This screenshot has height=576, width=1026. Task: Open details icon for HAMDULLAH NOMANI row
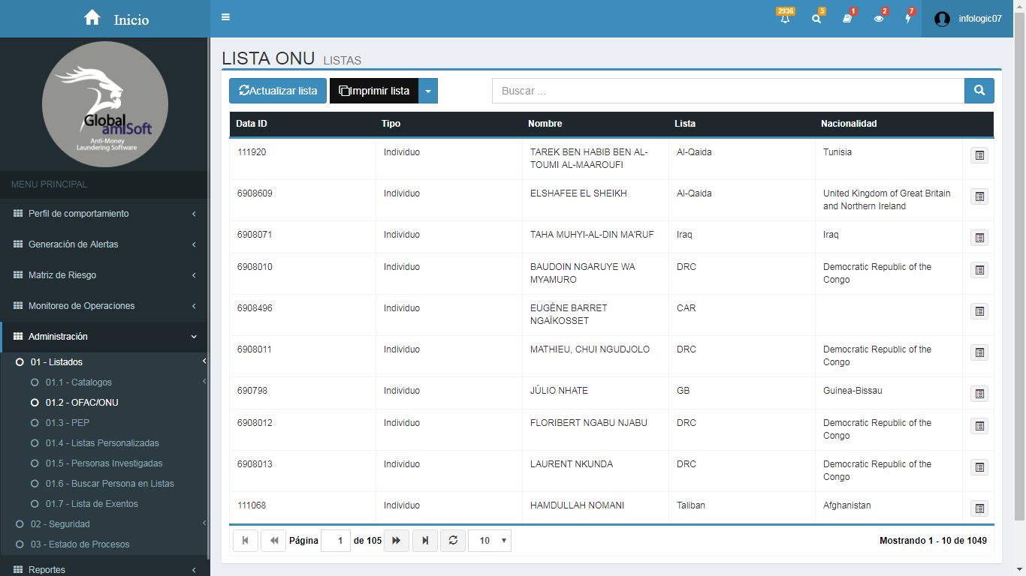(979, 508)
